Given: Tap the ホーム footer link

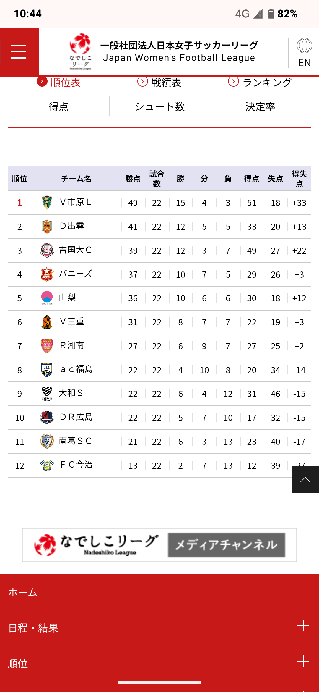Looking at the screenshot, I should (x=23, y=592).
